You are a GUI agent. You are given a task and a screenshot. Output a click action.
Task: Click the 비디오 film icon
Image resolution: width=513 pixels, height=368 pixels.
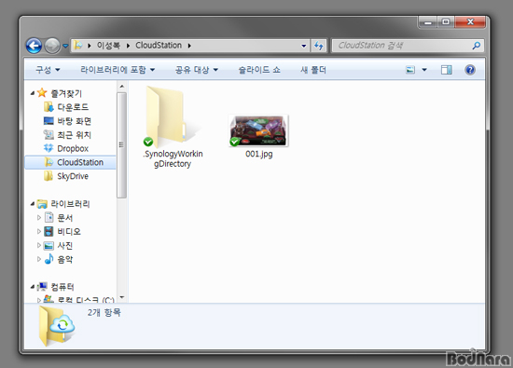pyautogui.click(x=49, y=231)
